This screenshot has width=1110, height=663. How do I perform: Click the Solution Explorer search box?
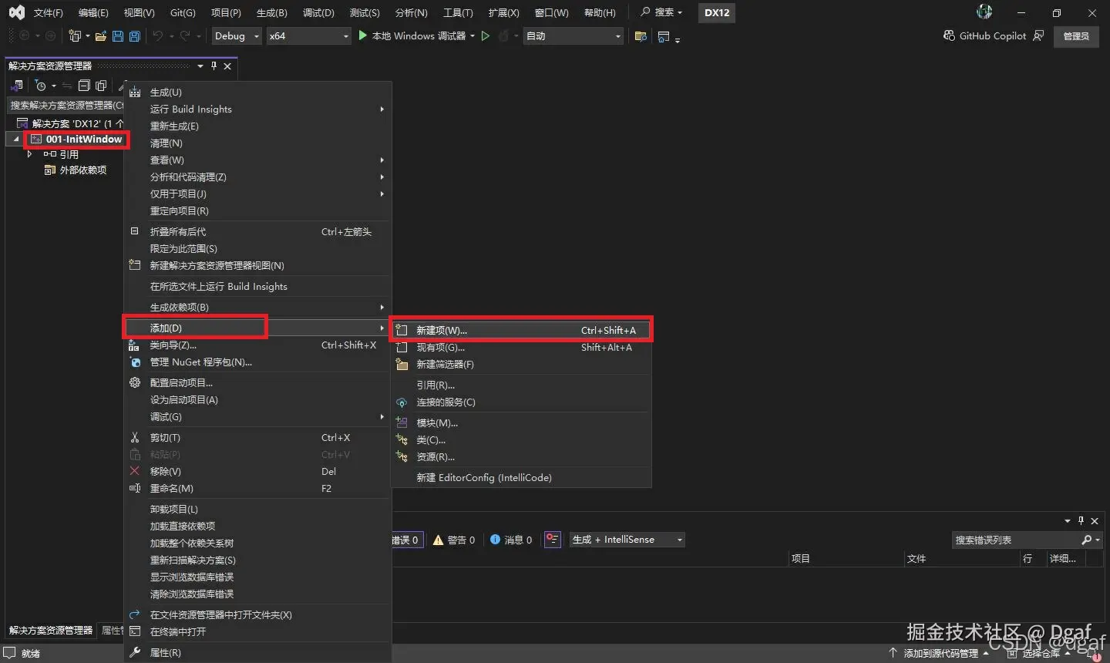[x=66, y=105]
